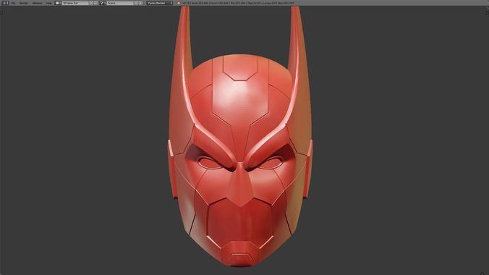
Task: Click the Blender logo icon in header
Action: (179, 3)
